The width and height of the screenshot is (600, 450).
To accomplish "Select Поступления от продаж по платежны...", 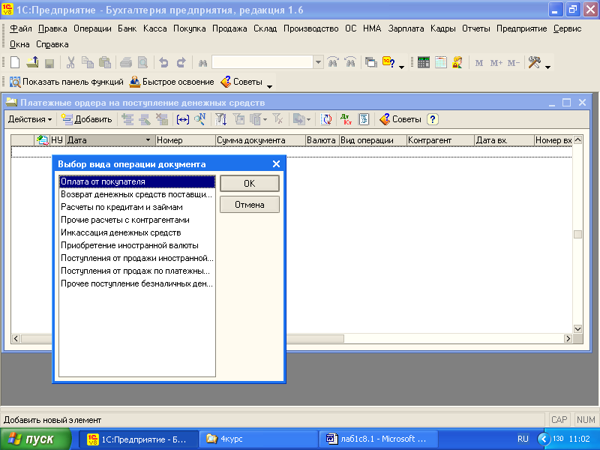I will tap(137, 271).
